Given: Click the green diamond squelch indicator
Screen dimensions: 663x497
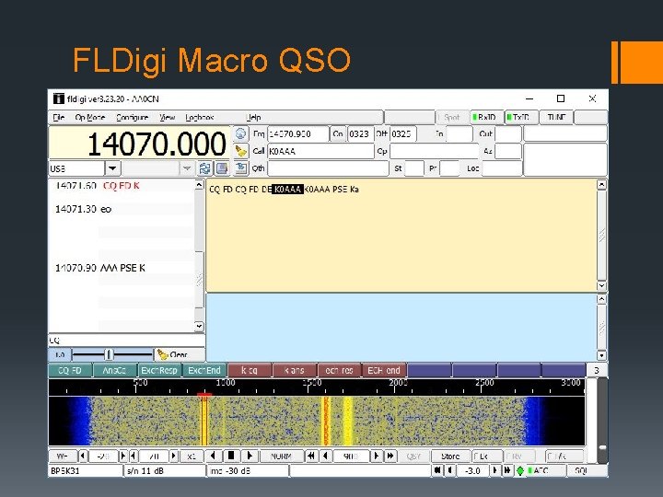Looking at the screenshot, I should [x=519, y=470].
